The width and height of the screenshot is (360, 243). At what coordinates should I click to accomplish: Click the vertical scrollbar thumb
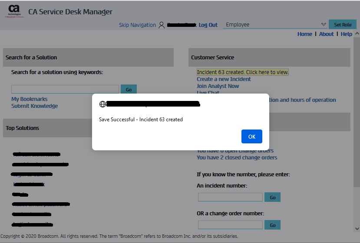pyautogui.click(x=357, y=112)
